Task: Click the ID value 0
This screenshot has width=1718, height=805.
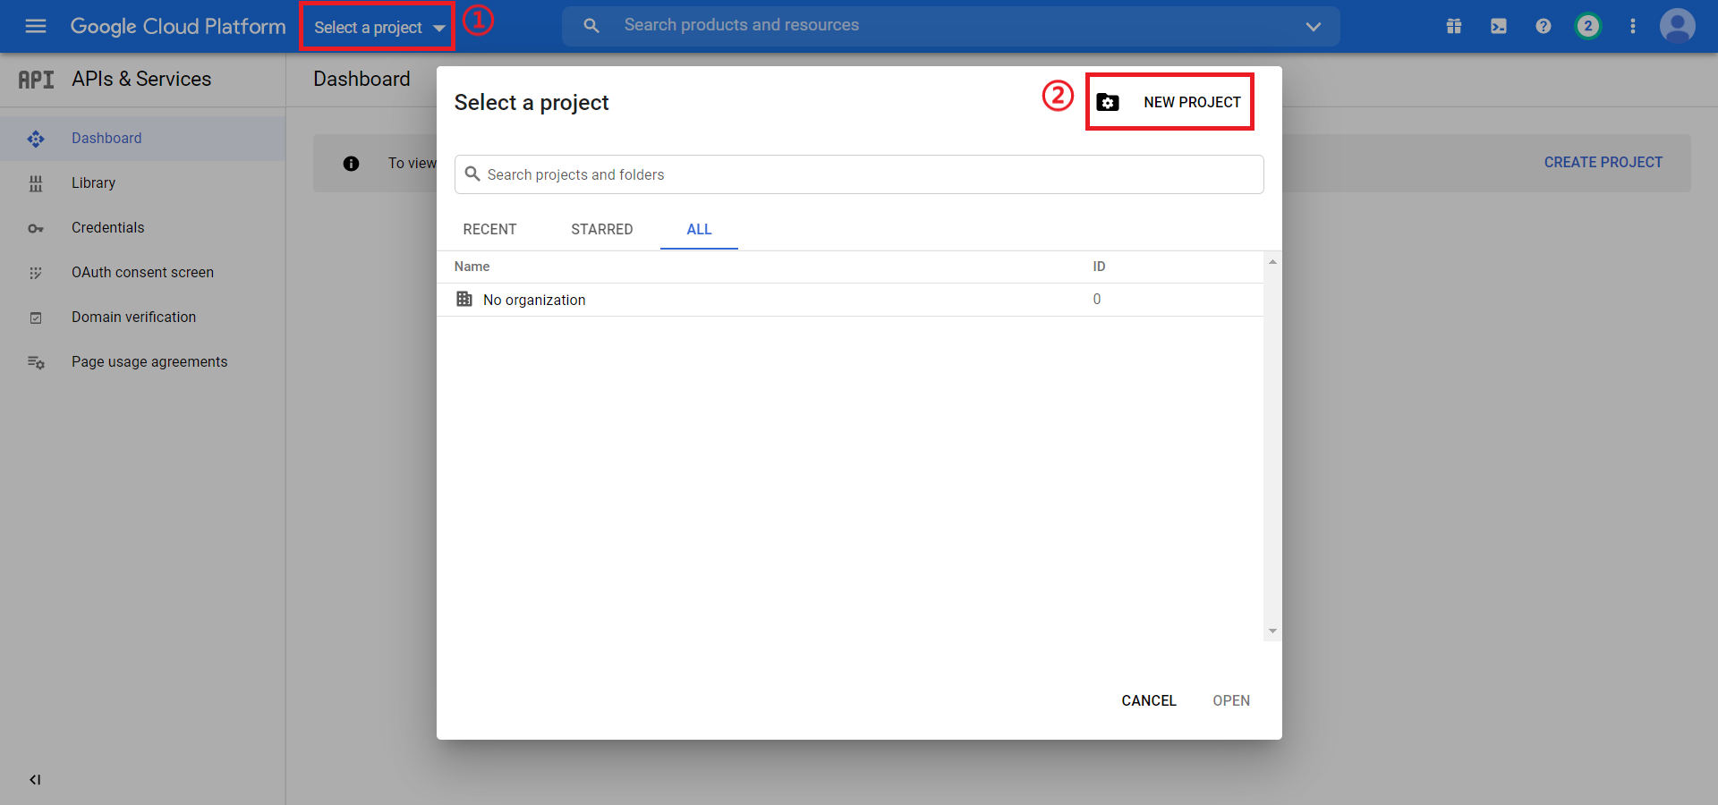Action: pos(1097,300)
